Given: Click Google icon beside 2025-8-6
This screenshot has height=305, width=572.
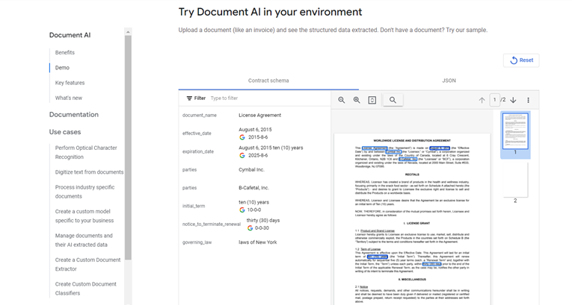Looking at the screenshot, I should [242, 155].
